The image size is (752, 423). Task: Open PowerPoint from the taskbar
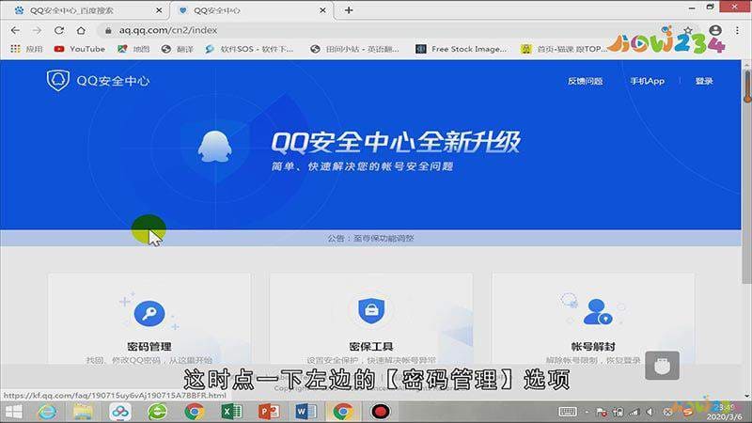click(269, 412)
